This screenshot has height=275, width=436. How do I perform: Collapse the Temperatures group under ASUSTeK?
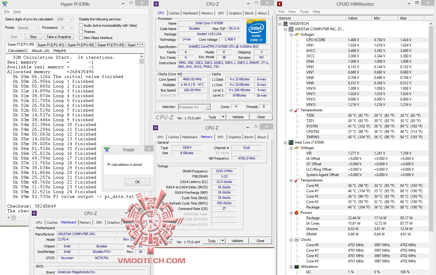click(291, 110)
